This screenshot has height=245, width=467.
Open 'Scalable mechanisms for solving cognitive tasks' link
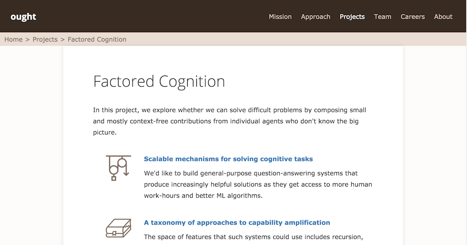[x=228, y=159]
